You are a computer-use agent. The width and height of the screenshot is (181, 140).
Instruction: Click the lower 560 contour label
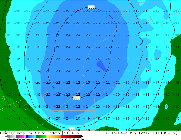77,98
